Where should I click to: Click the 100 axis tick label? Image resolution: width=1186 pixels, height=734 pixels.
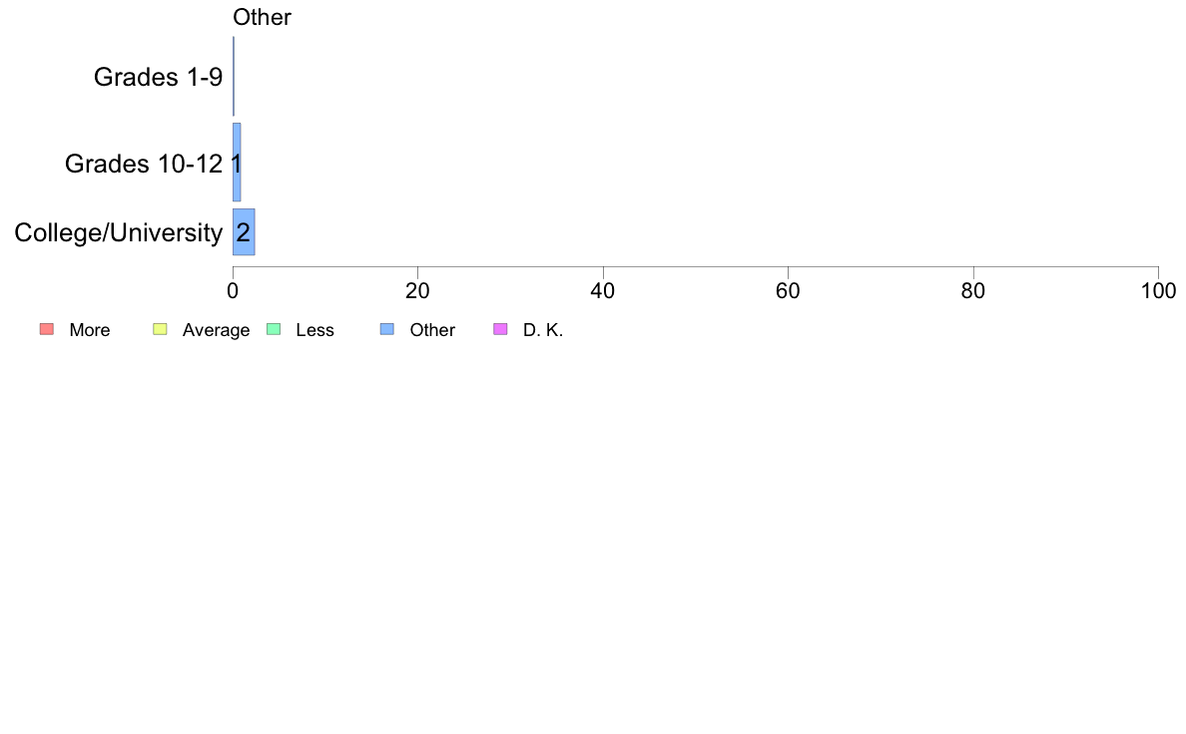1158,291
